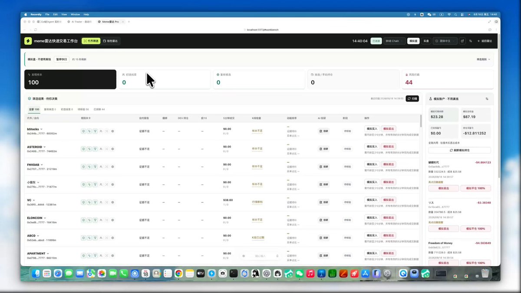Image resolution: width=521 pixels, height=293 pixels.
Task: Expand the ASTEROID token row chevron
Action: [45, 147]
